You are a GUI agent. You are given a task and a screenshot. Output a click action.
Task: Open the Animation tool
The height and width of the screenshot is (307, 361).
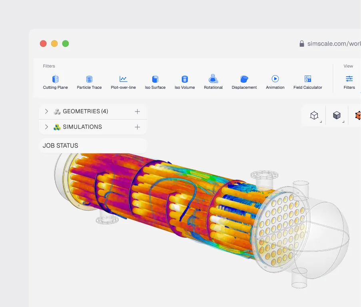pos(275,82)
